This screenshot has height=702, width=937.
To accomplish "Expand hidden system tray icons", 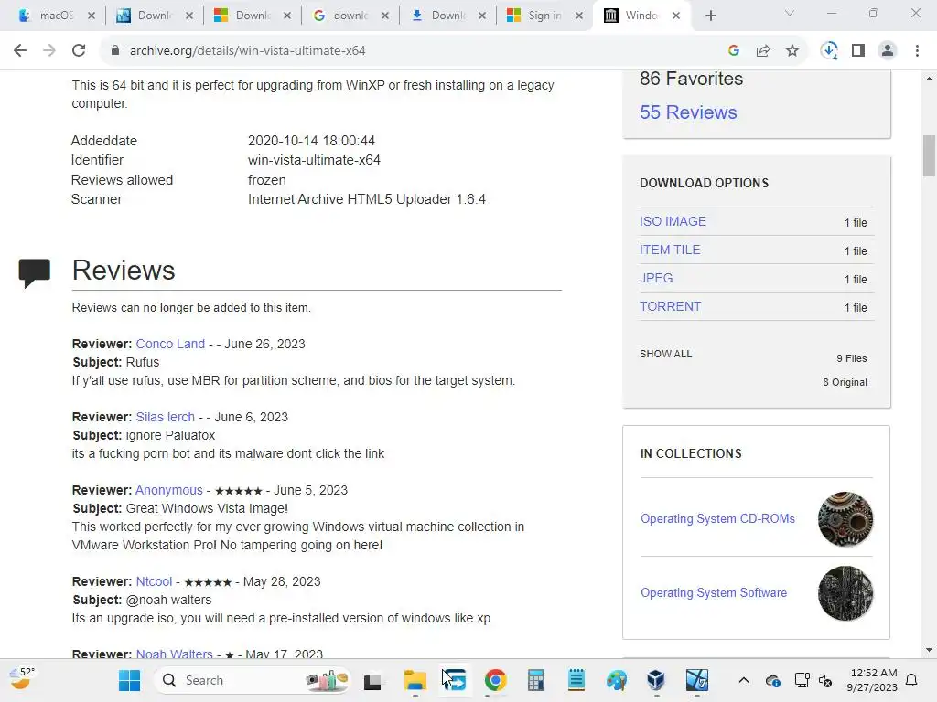I will 743,680.
